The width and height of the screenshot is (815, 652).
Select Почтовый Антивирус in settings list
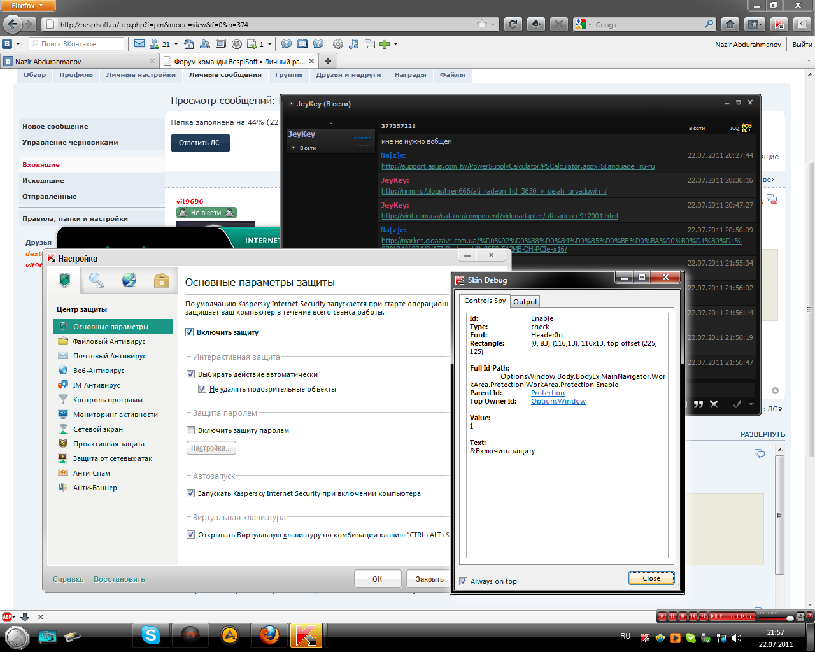click(x=110, y=356)
